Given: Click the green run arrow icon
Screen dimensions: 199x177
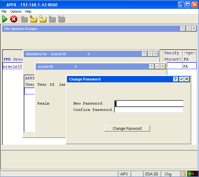Looking at the screenshot, I should click(5, 19).
